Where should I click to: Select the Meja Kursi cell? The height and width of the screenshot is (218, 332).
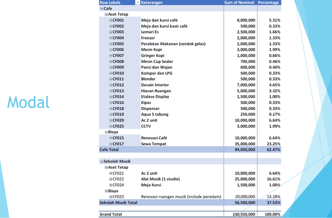coord(151,185)
